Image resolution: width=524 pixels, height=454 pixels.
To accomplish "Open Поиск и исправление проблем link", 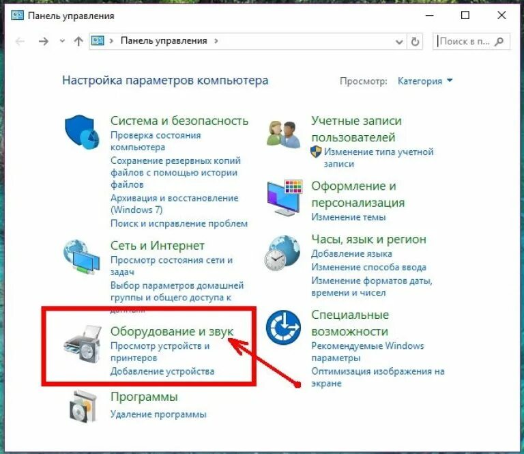I will (x=179, y=223).
